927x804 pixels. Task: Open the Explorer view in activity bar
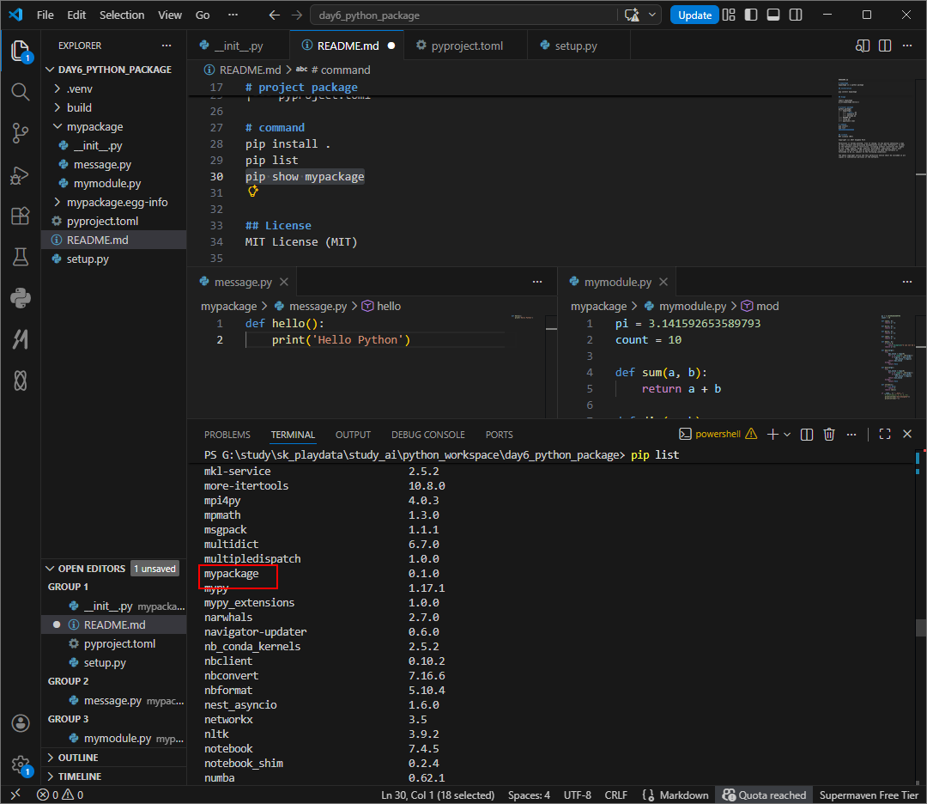(x=20, y=52)
